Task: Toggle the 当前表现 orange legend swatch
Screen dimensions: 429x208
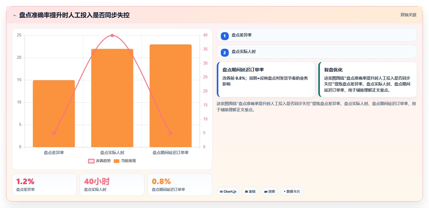Action: pos(117,161)
